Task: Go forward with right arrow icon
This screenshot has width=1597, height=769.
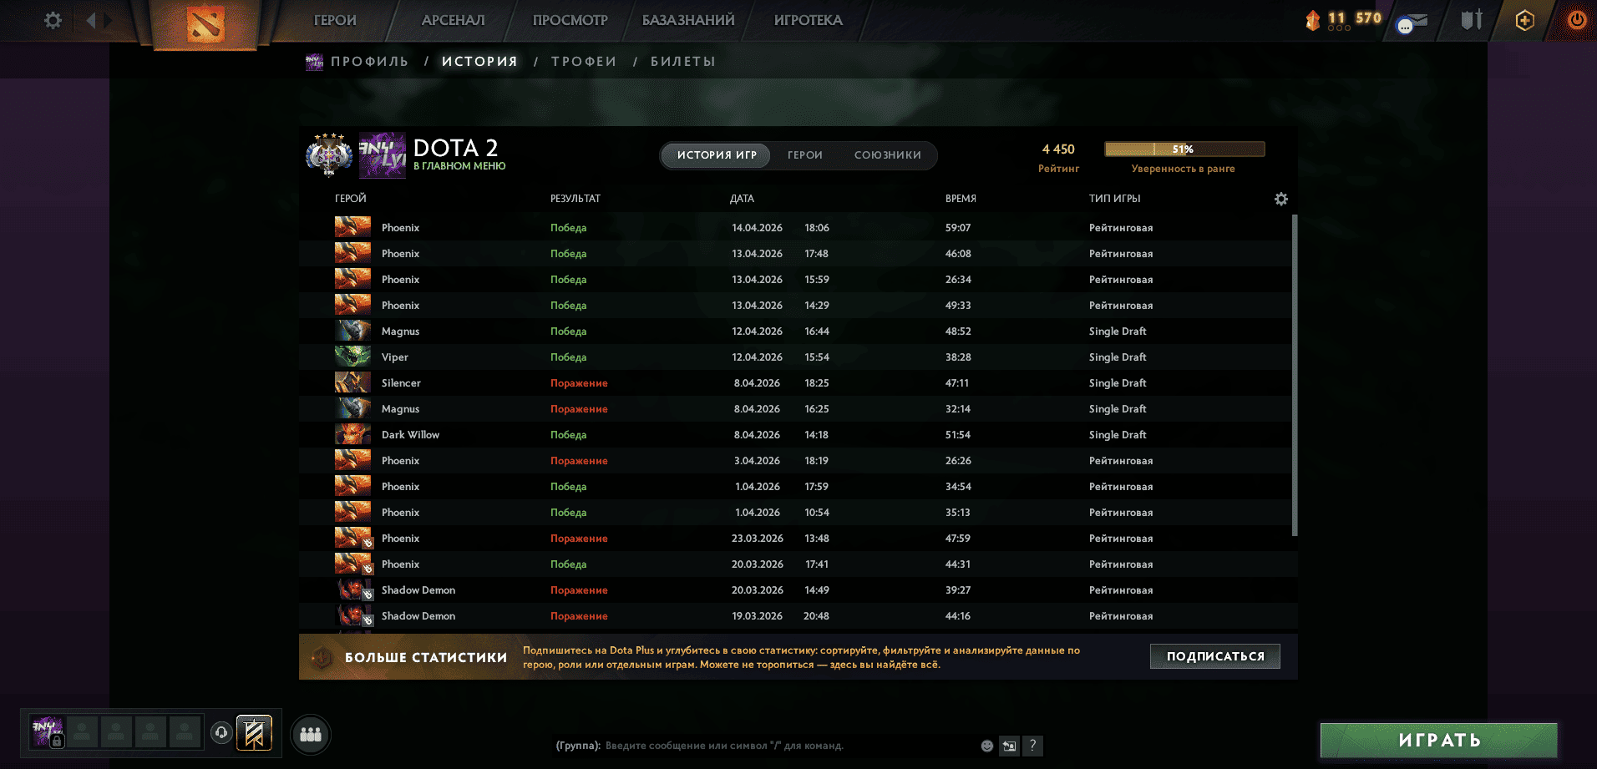Action: [x=109, y=20]
